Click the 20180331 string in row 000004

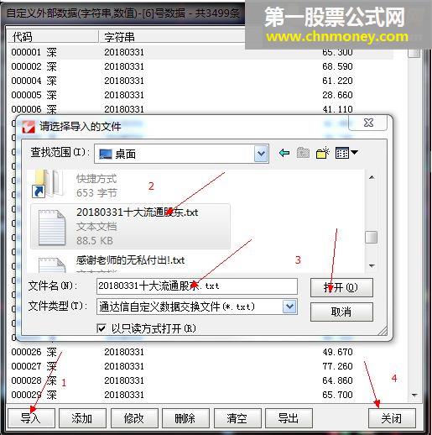[124, 81]
